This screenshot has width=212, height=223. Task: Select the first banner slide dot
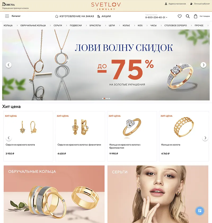pyautogui.click(x=103, y=99)
